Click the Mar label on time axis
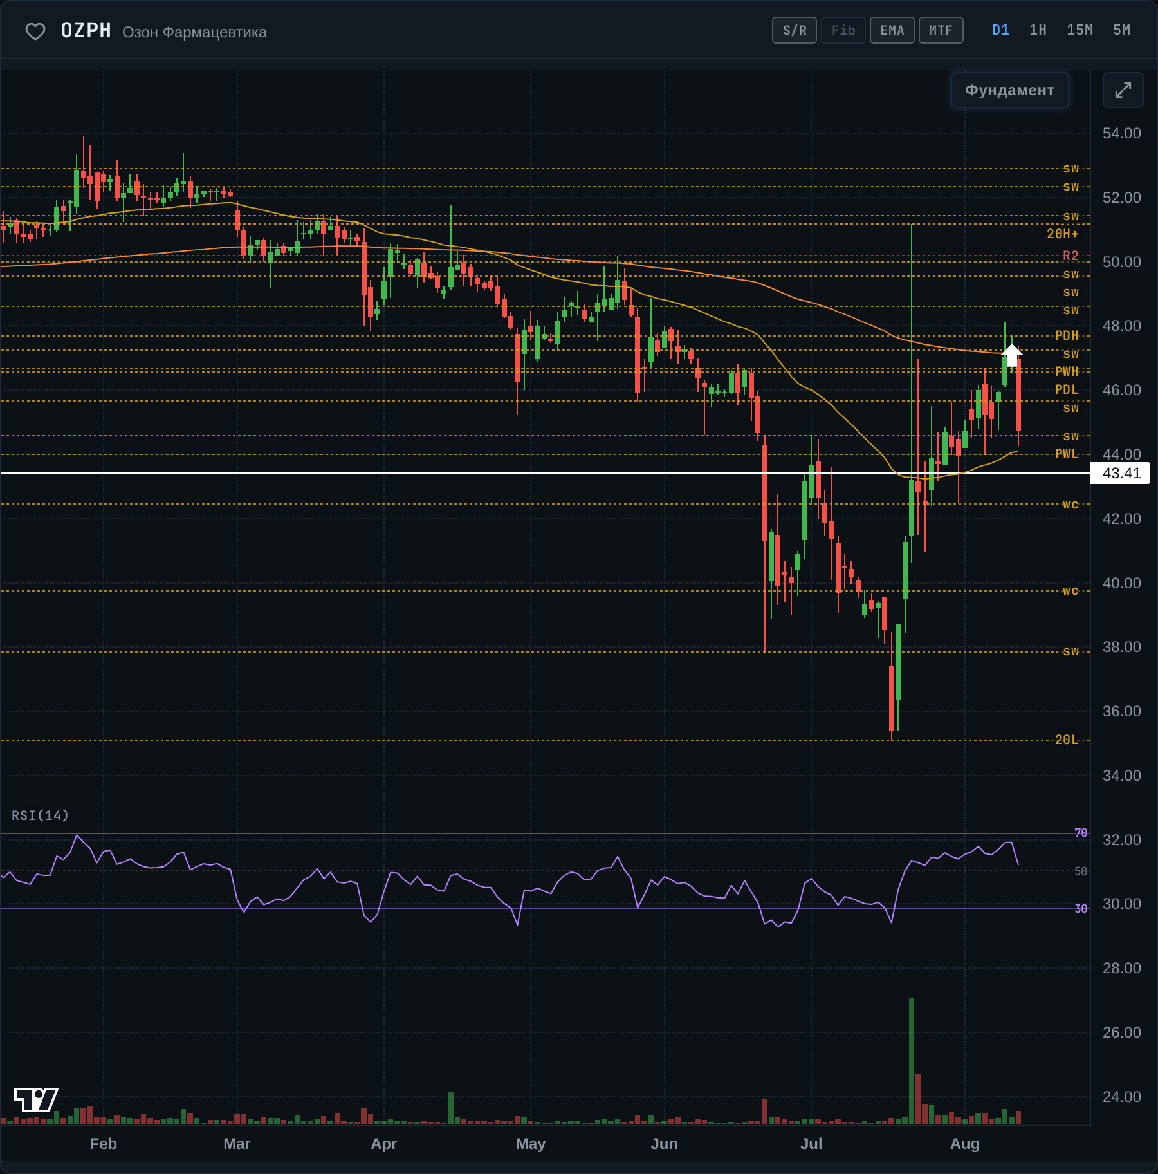This screenshot has width=1158, height=1174. coord(237,1144)
